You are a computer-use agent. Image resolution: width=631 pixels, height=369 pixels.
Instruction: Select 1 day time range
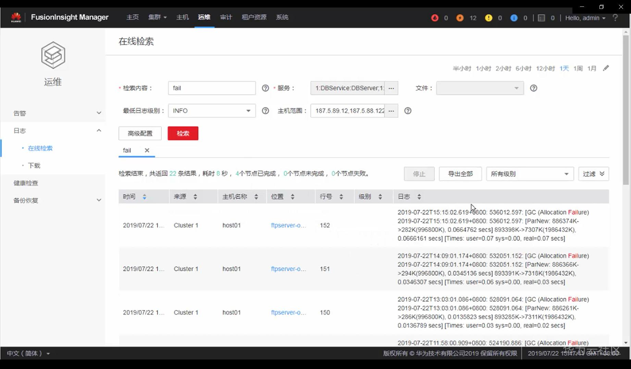(x=564, y=68)
